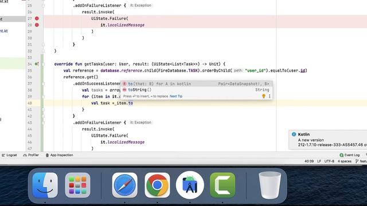Click the 40:39 cursor position indicator

(309, 161)
